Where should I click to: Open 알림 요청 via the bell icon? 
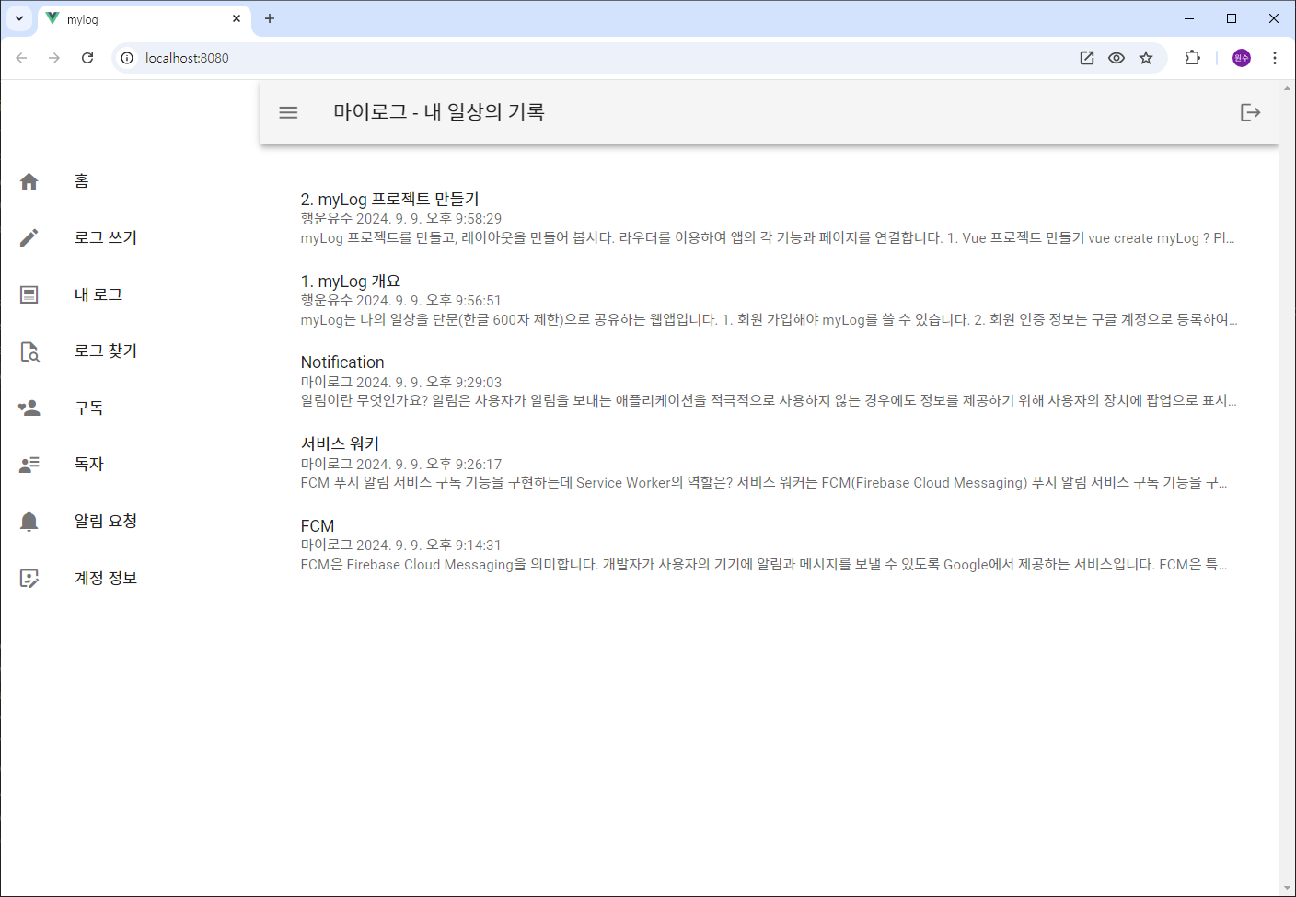(29, 520)
